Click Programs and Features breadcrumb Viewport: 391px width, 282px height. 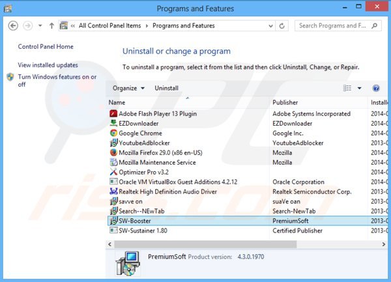point(184,25)
